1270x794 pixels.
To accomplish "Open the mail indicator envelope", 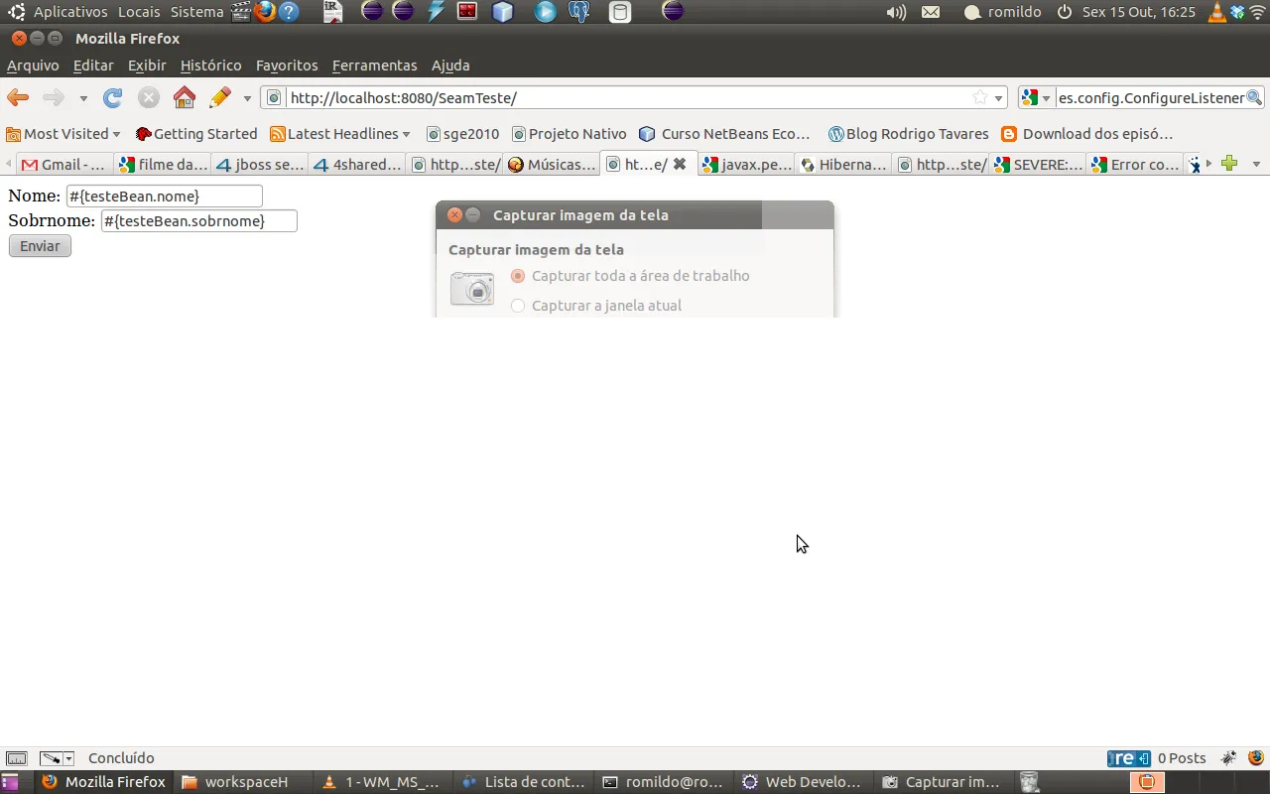I will pyautogui.click(x=931, y=12).
